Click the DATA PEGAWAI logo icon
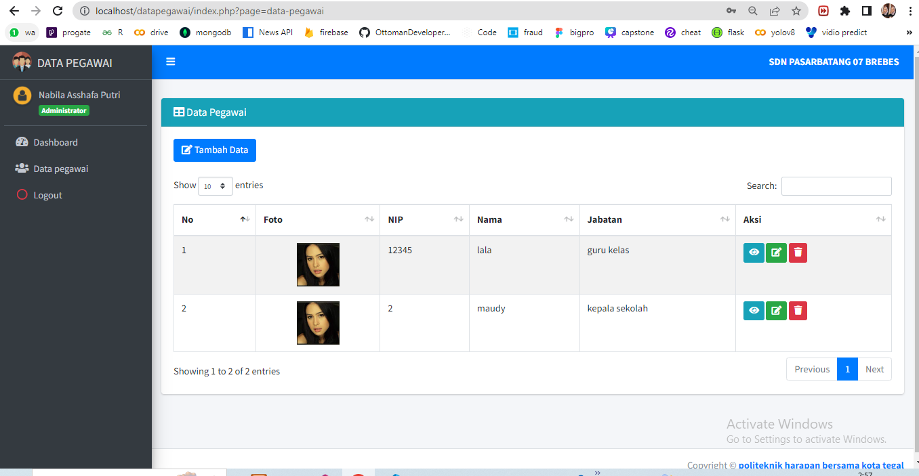 pyautogui.click(x=22, y=62)
